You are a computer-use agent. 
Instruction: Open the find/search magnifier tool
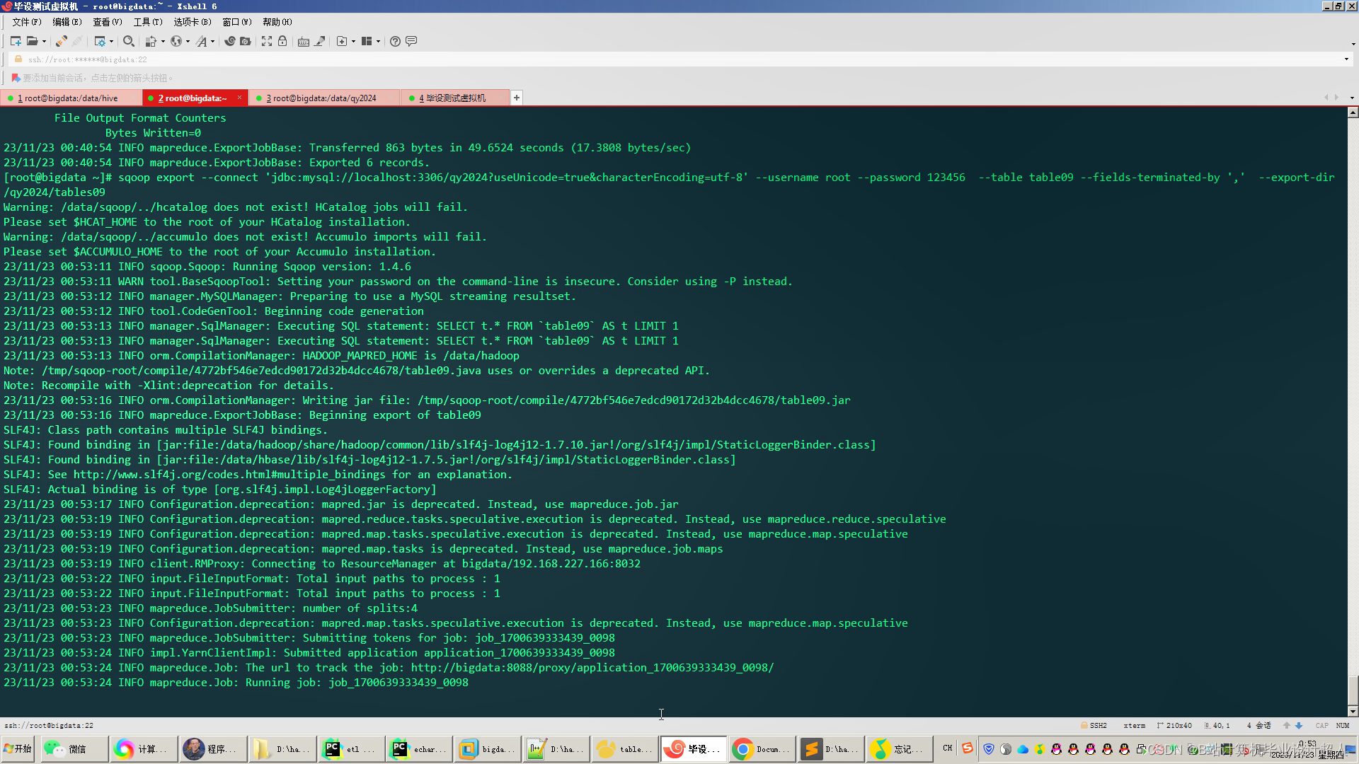pos(128,41)
